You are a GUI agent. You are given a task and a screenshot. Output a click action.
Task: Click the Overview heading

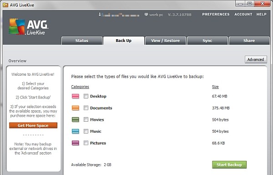(17, 61)
